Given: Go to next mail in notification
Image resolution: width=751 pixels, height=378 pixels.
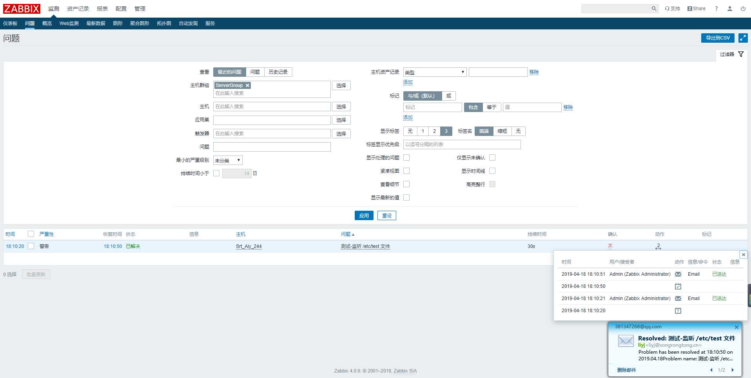Looking at the screenshot, I should (x=732, y=370).
